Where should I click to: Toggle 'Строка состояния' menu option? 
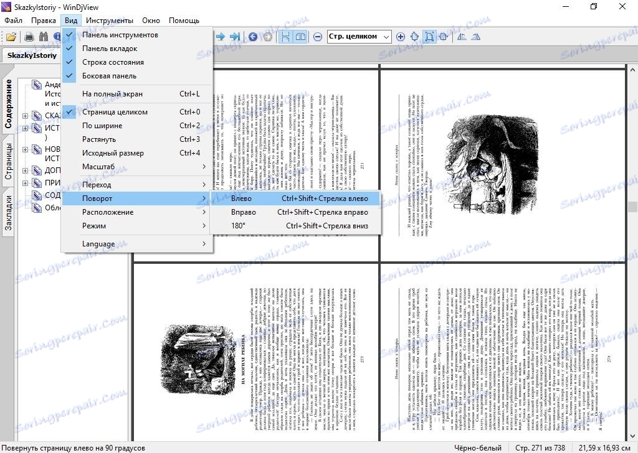click(x=113, y=62)
